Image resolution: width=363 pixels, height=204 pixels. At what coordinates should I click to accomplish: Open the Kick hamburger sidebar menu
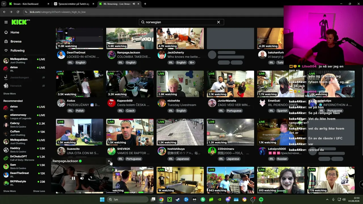pyautogui.click(x=6, y=22)
